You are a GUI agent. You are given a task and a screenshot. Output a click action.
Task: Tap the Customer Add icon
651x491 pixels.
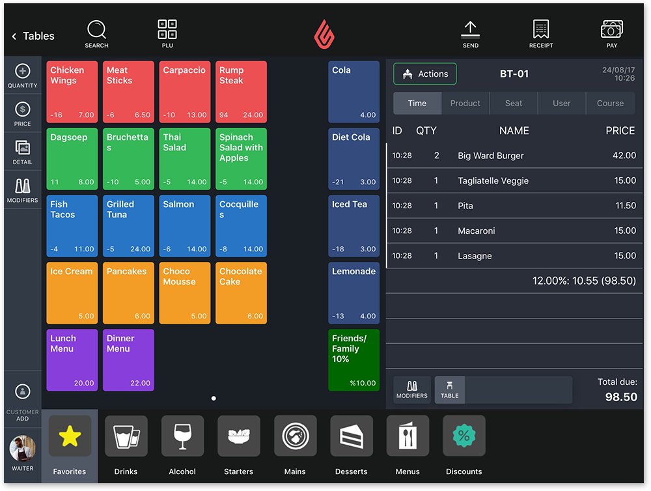(22, 401)
